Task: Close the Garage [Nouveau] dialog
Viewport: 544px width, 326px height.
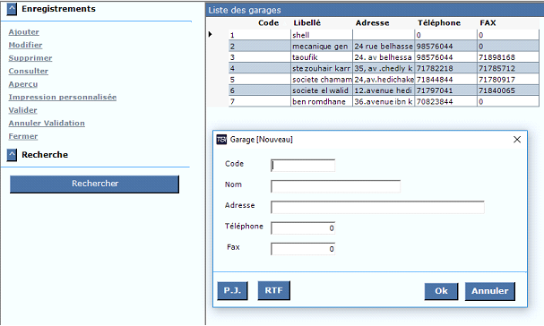Action: tap(517, 140)
